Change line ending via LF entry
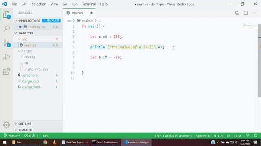Screen dimensions: 261x146 click(228, 136)
